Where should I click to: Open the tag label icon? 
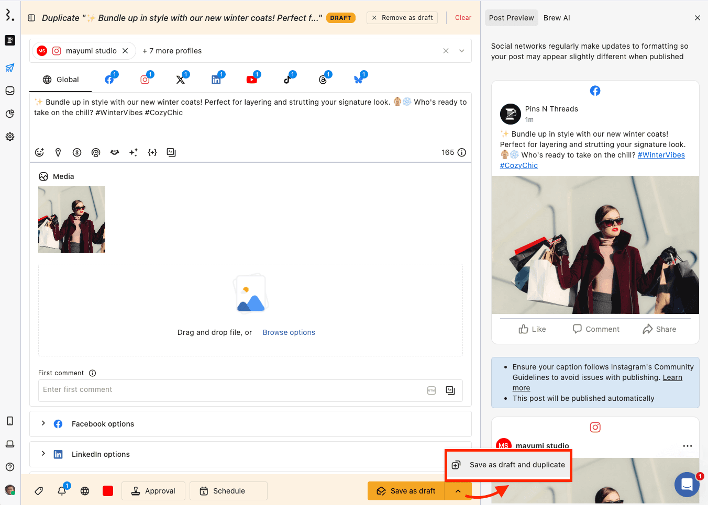tap(39, 491)
